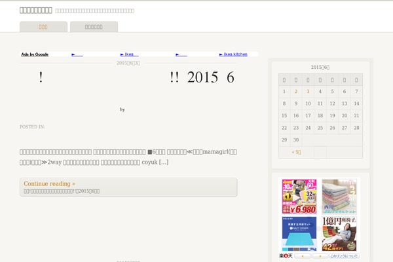This screenshot has width=393, height=262.
Task: Open the second grey navigation tab
Action: tap(94, 27)
